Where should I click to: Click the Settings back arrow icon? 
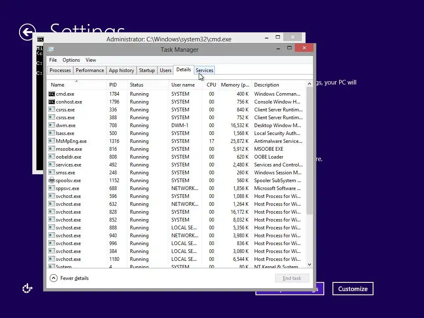(27, 32)
